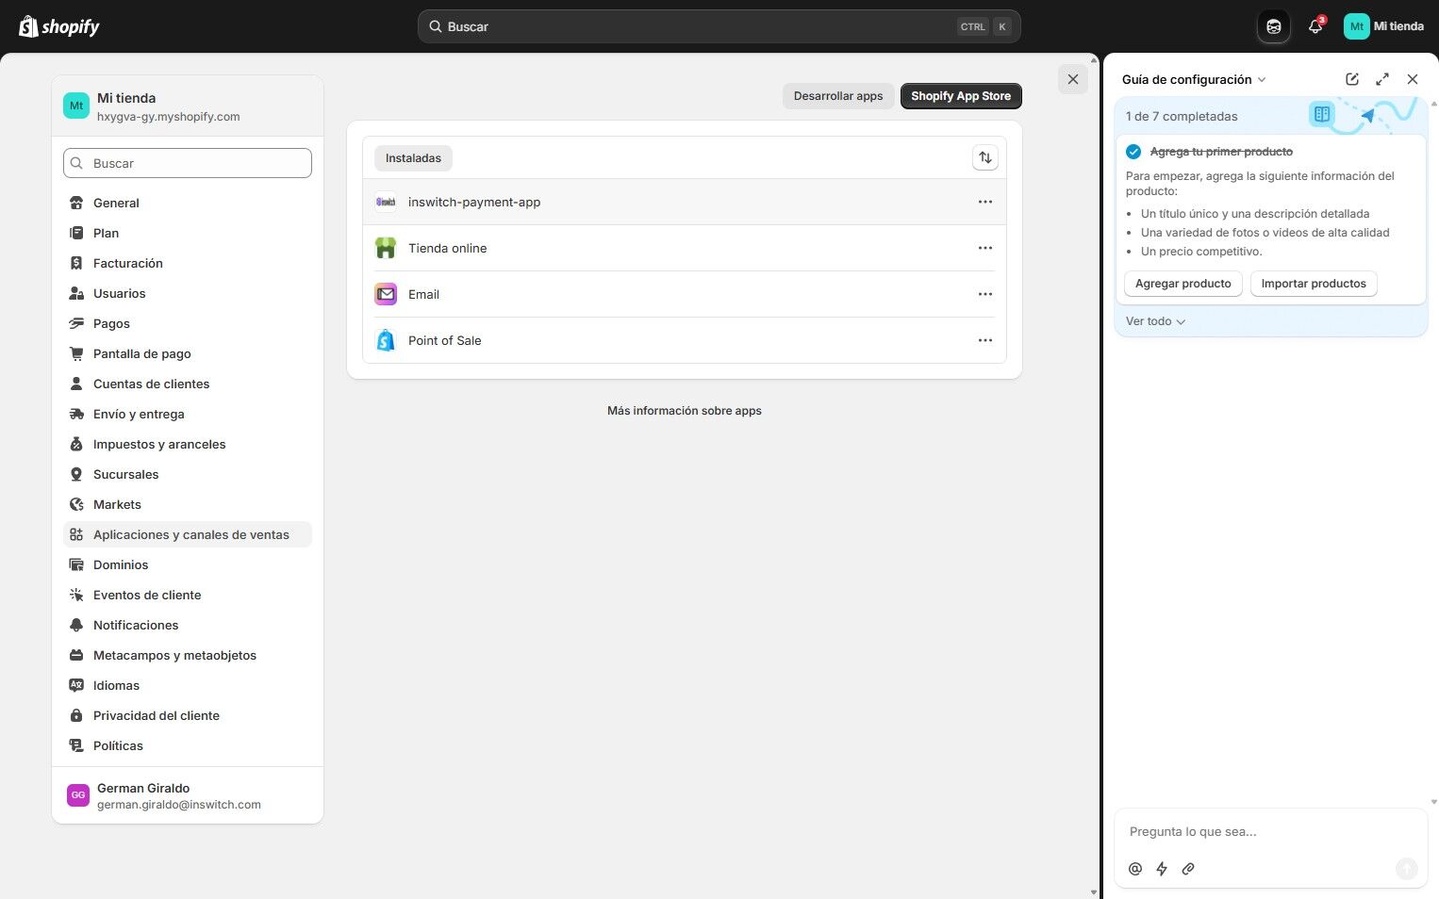Focus the settings sidebar Buscar field
Image resolution: width=1439 pixels, height=899 pixels.
pos(188,163)
